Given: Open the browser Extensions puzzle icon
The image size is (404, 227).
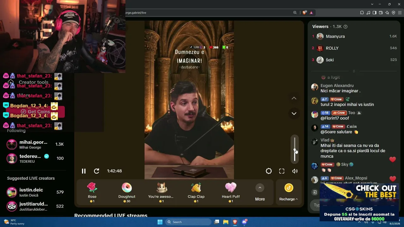Looking at the screenshot, I should coord(362,13).
